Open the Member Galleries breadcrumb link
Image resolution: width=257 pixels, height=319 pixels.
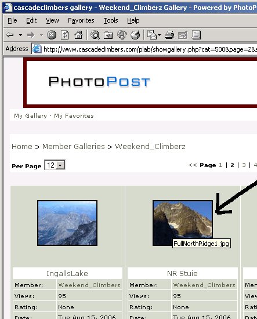pos(74,147)
